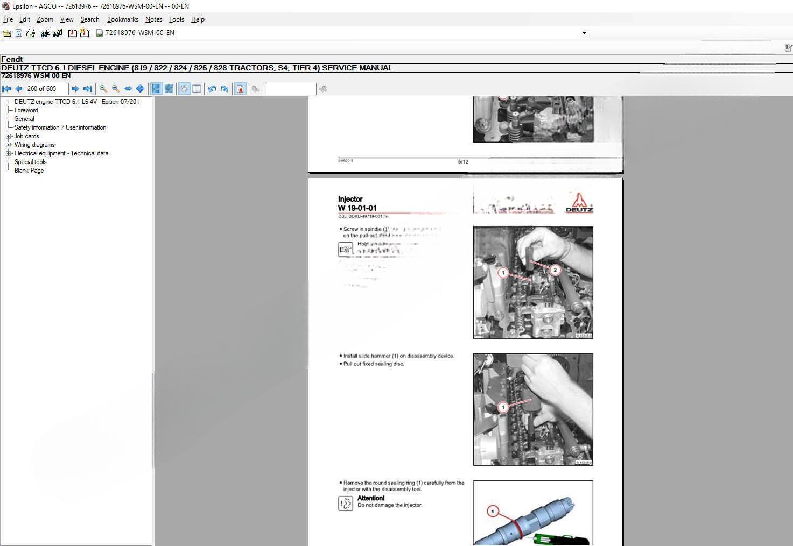Expand the Wiring diagrams tree node
793x546 pixels.
point(9,145)
